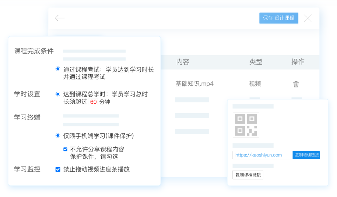The width and height of the screenshot is (337, 197).
Task: Delete the 基础知识.mp4 row with trash icon
Action: point(296,84)
